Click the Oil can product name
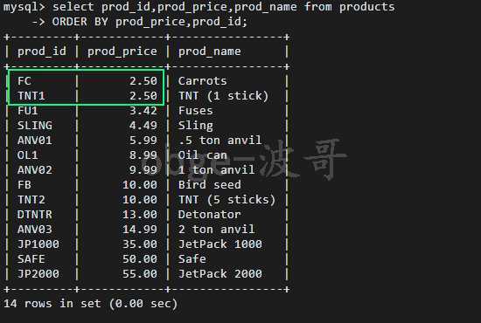Image resolution: width=481 pixels, height=323 pixels. tap(203, 155)
